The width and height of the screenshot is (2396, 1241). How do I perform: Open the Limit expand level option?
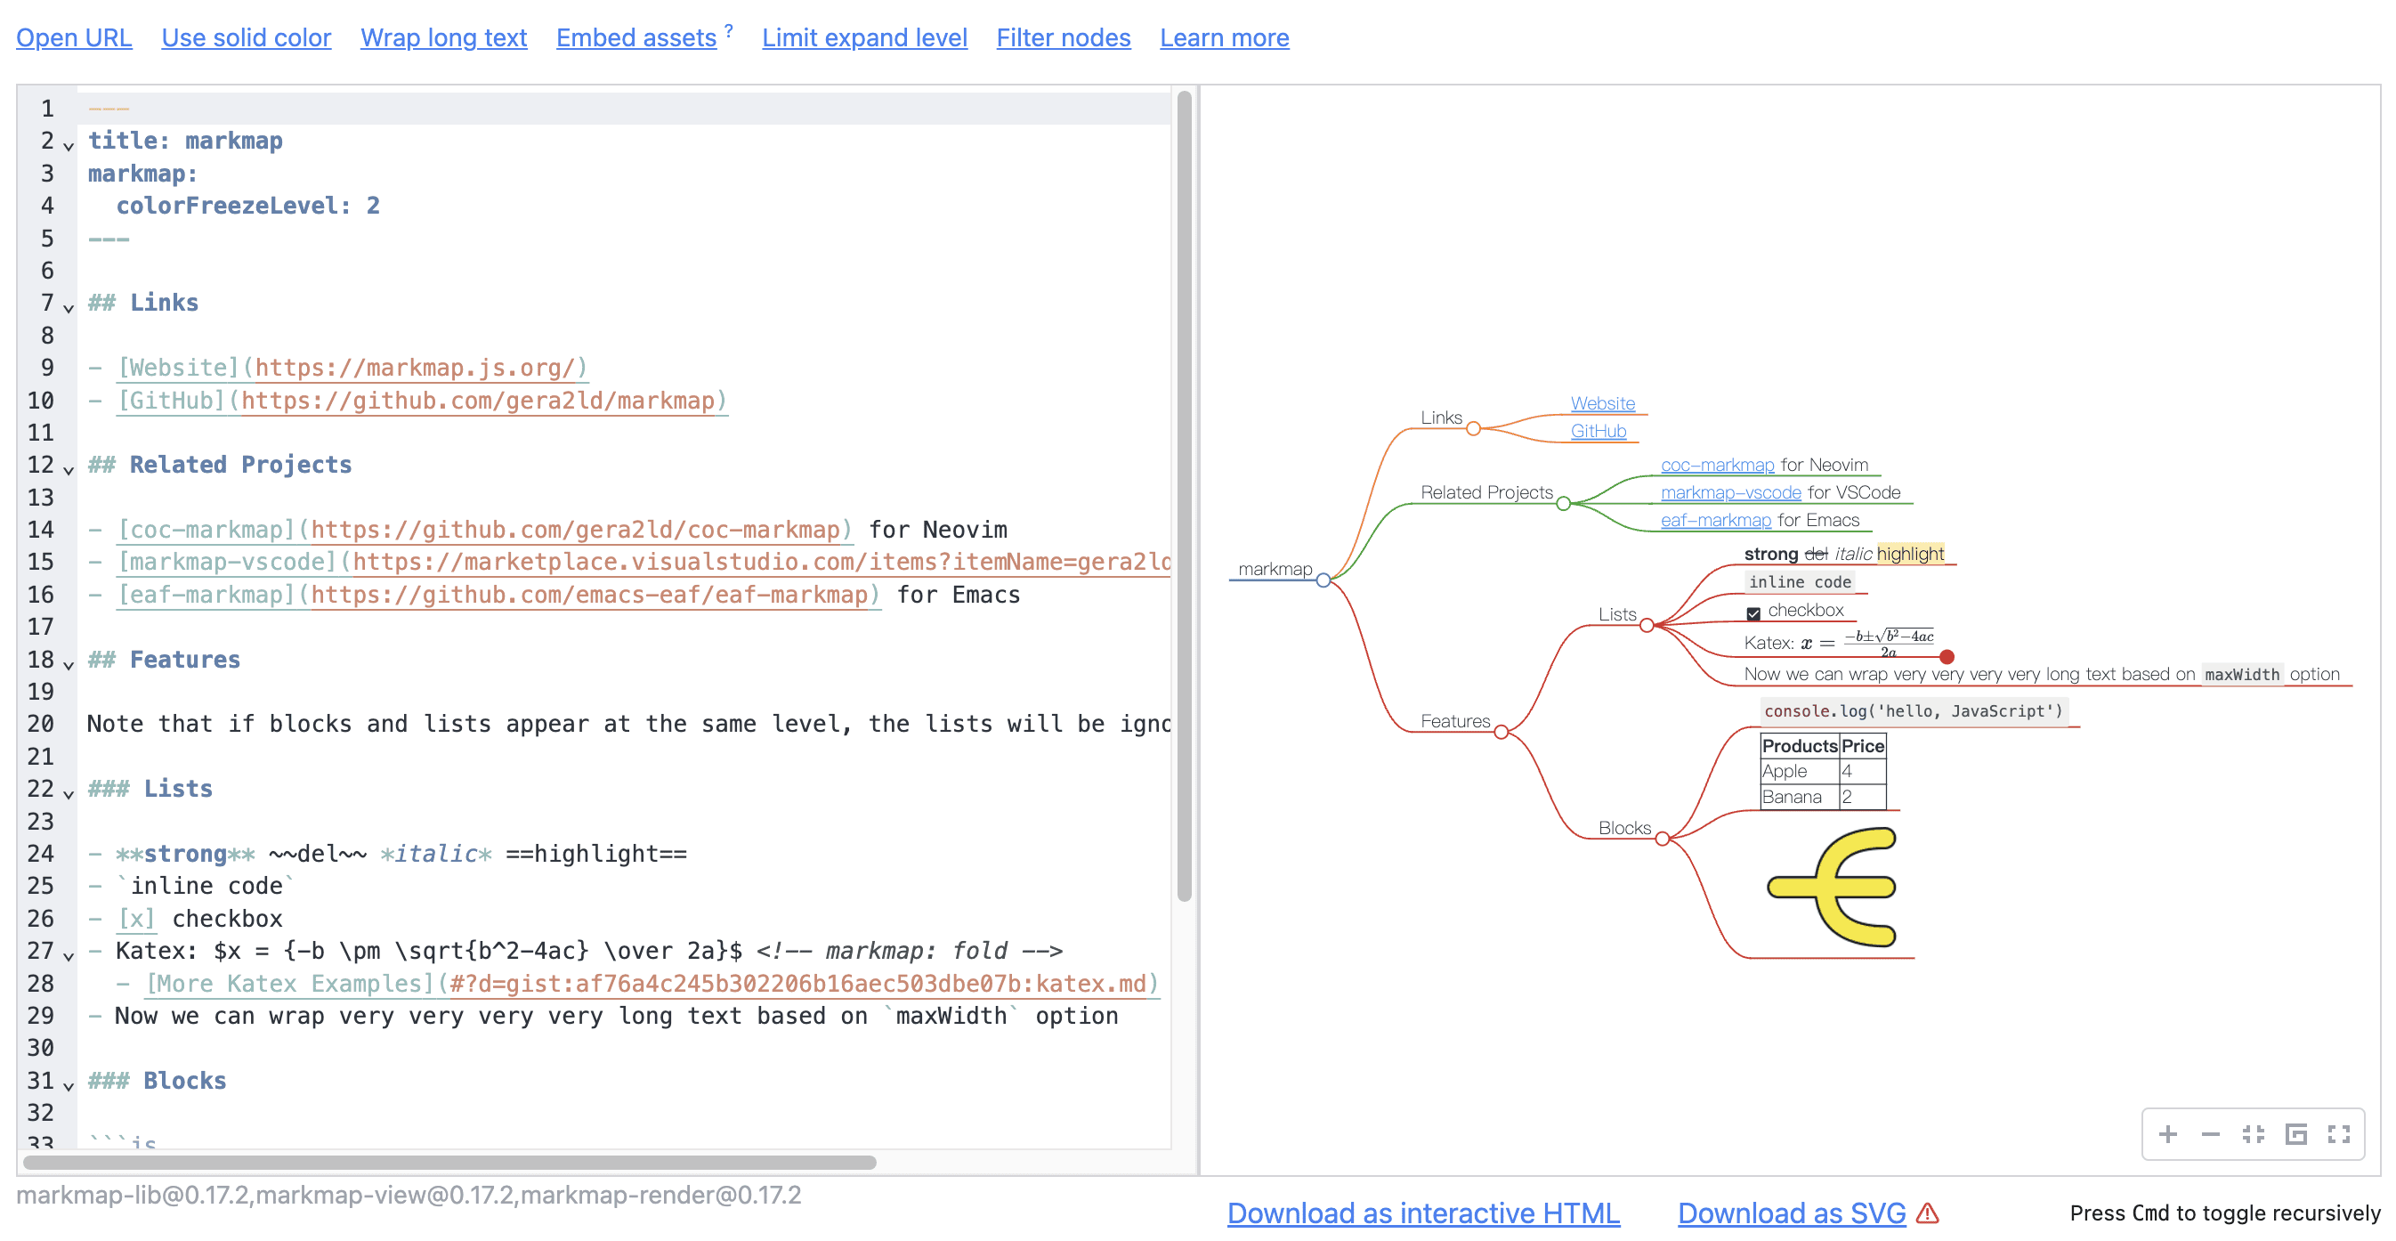tap(864, 37)
